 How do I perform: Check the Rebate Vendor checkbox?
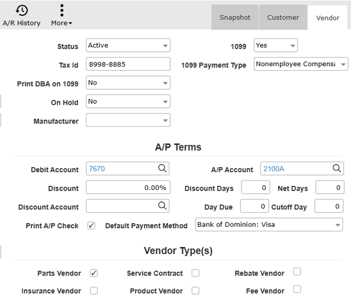[x=297, y=272]
